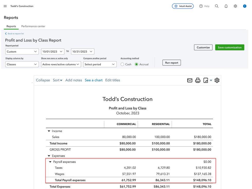Viewport: 252px width, 189px height.
Task: Open Display columns by Classes dropdown
Action: 22,64
